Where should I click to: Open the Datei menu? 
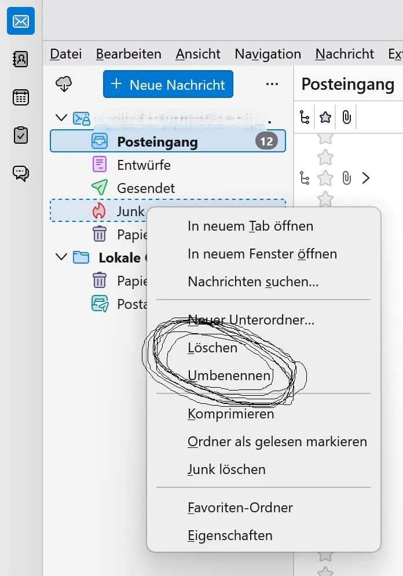point(65,54)
